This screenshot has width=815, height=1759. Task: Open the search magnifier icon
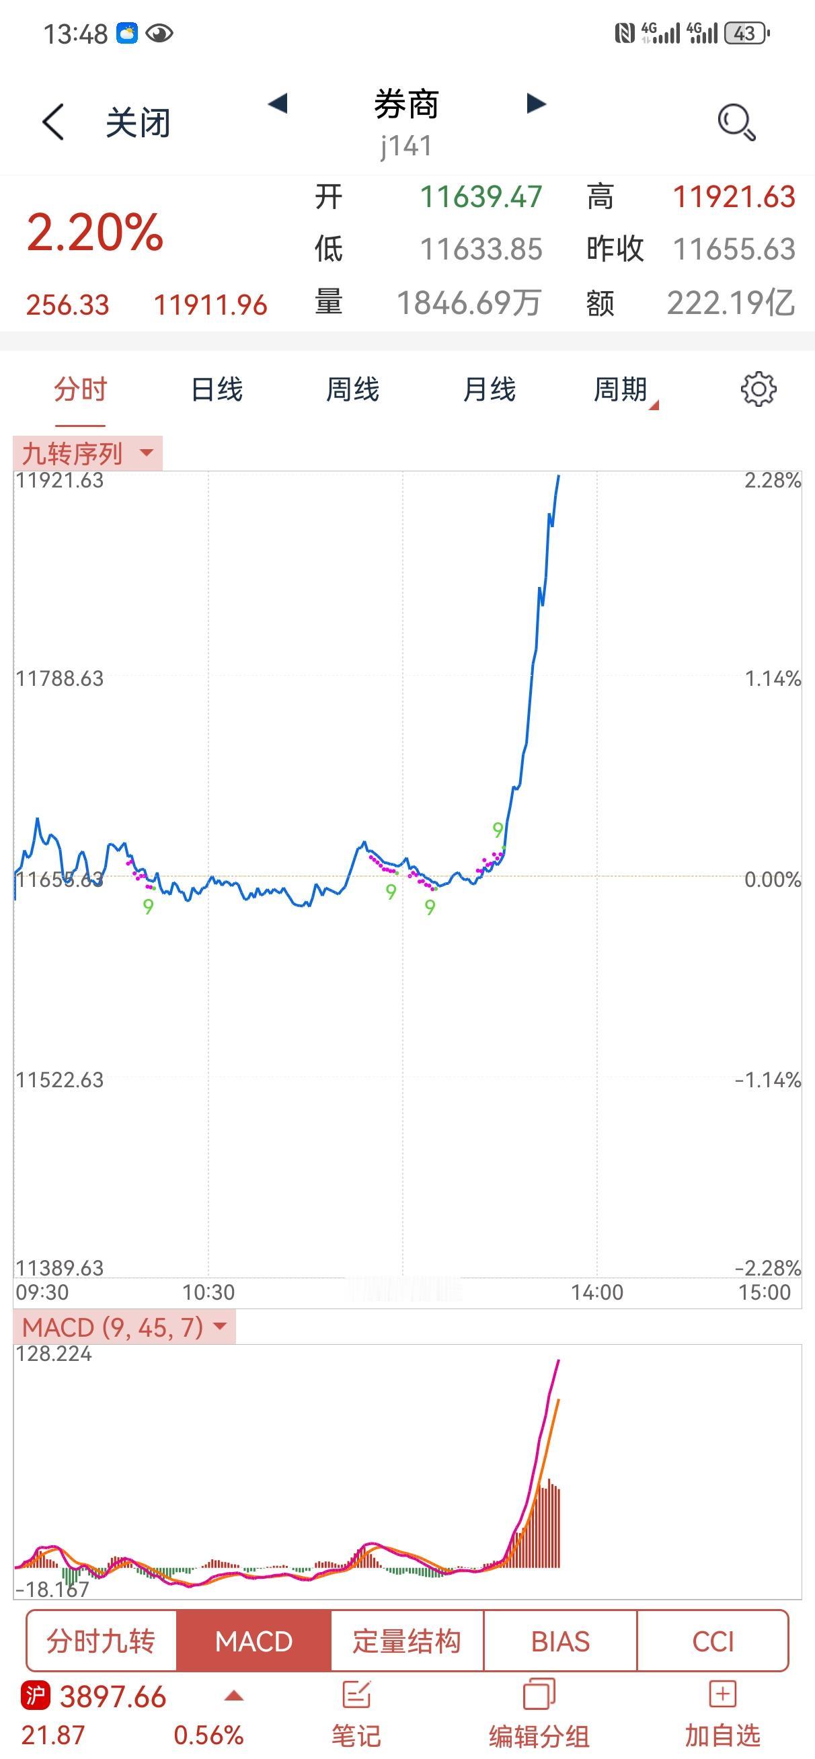tap(736, 122)
